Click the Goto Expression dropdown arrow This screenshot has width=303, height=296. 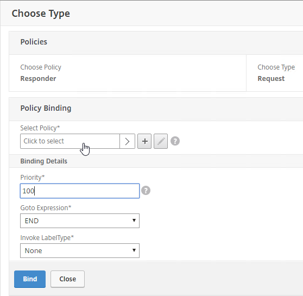[134, 221]
